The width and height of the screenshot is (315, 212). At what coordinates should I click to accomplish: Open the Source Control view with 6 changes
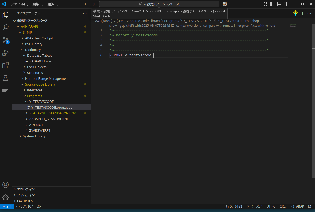(x=6, y=40)
